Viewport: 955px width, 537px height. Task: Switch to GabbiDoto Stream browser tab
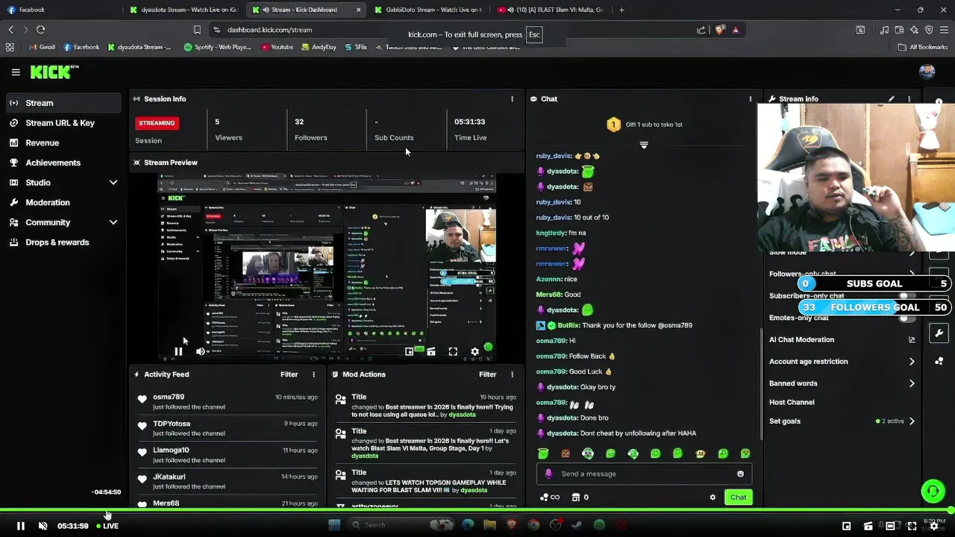(x=429, y=10)
